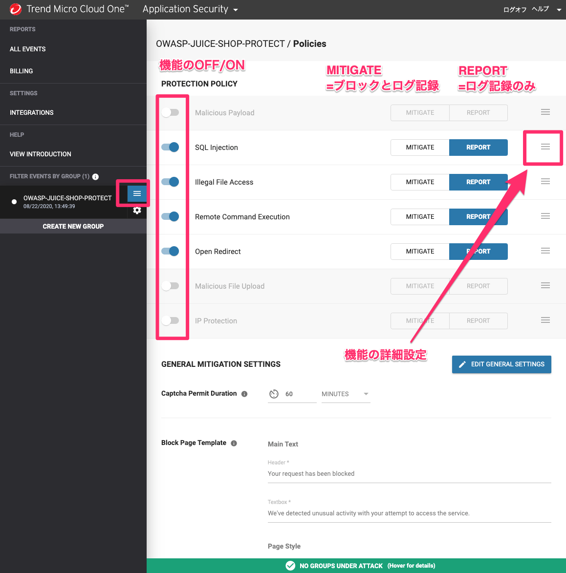Disable the SQL Injection protection toggle
This screenshot has height=573, width=566.
coord(171,147)
